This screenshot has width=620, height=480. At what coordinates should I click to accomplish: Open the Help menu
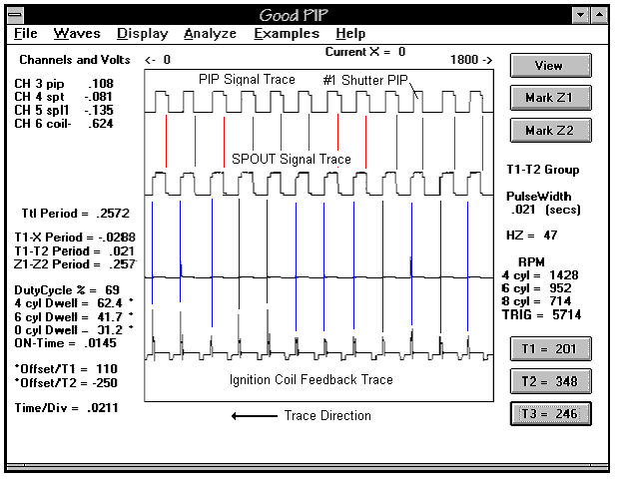[x=350, y=34]
